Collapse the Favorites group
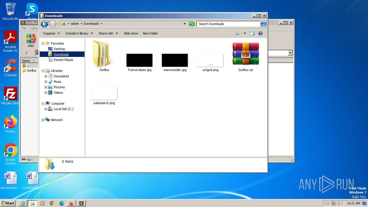Image resolution: width=368 pixels, height=207 pixels. pos(43,43)
